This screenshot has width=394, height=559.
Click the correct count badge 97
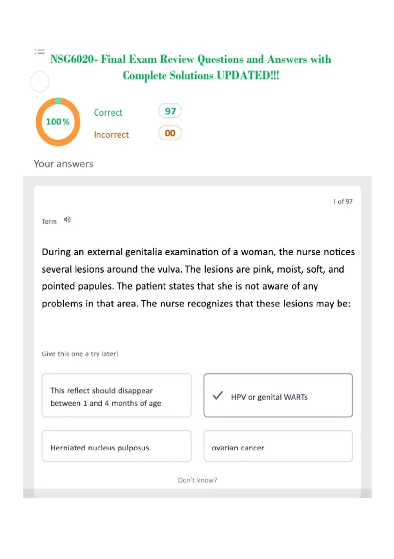(x=170, y=111)
